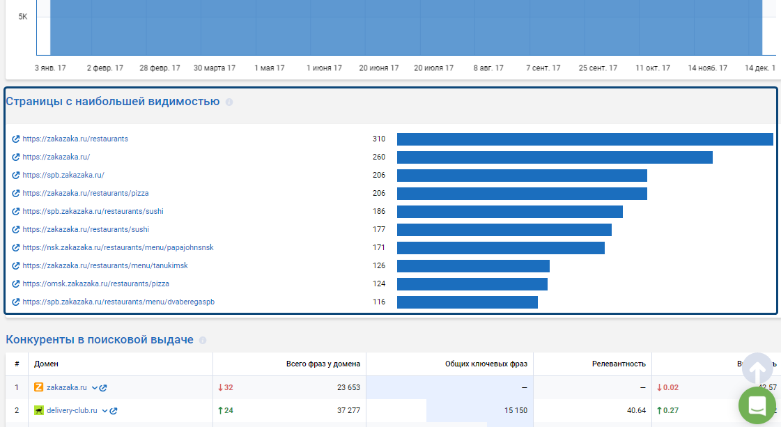Click the visibility bar for value 310
The height and width of the screenshot is (427, 781).
(585, 139)
